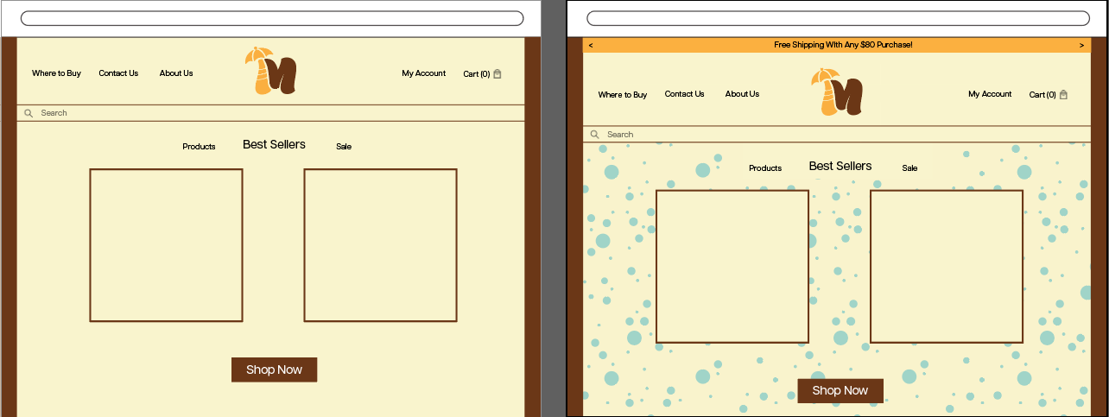Select the Products tab in right mockup
This screenshot has height=417, width=1109.
click(x=765, y=168)
